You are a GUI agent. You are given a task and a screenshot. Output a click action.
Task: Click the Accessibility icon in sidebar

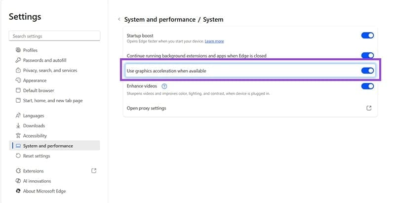pos(18,136)
